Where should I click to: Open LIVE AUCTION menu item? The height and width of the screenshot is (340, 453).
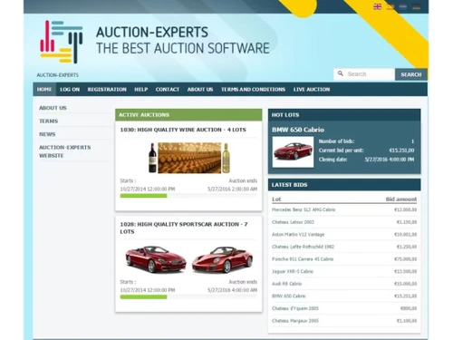[x=312, y=90]
